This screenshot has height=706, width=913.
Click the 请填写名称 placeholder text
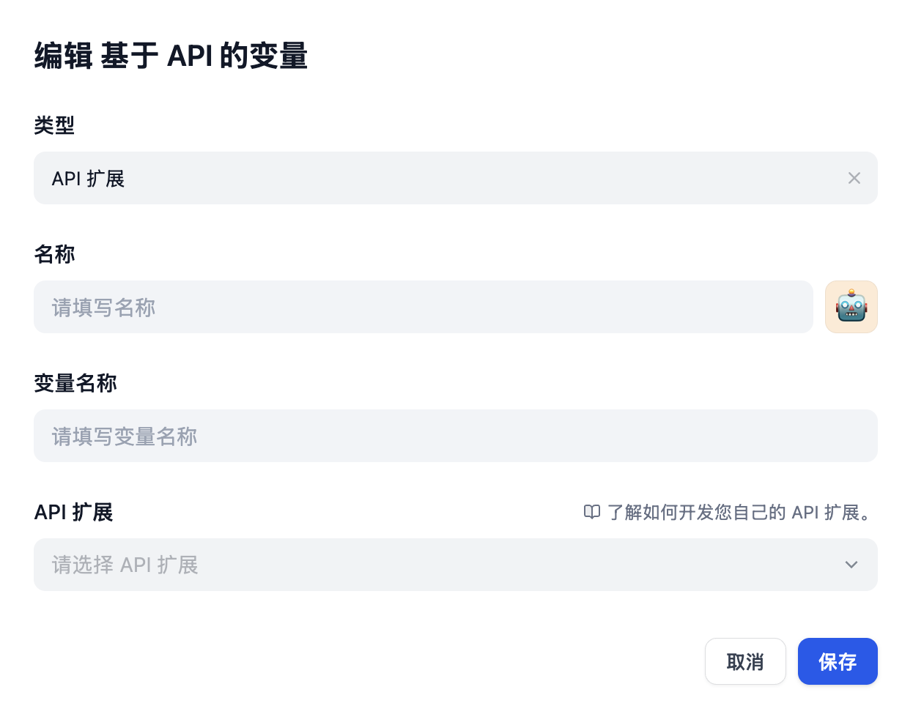tap(103, 308)
